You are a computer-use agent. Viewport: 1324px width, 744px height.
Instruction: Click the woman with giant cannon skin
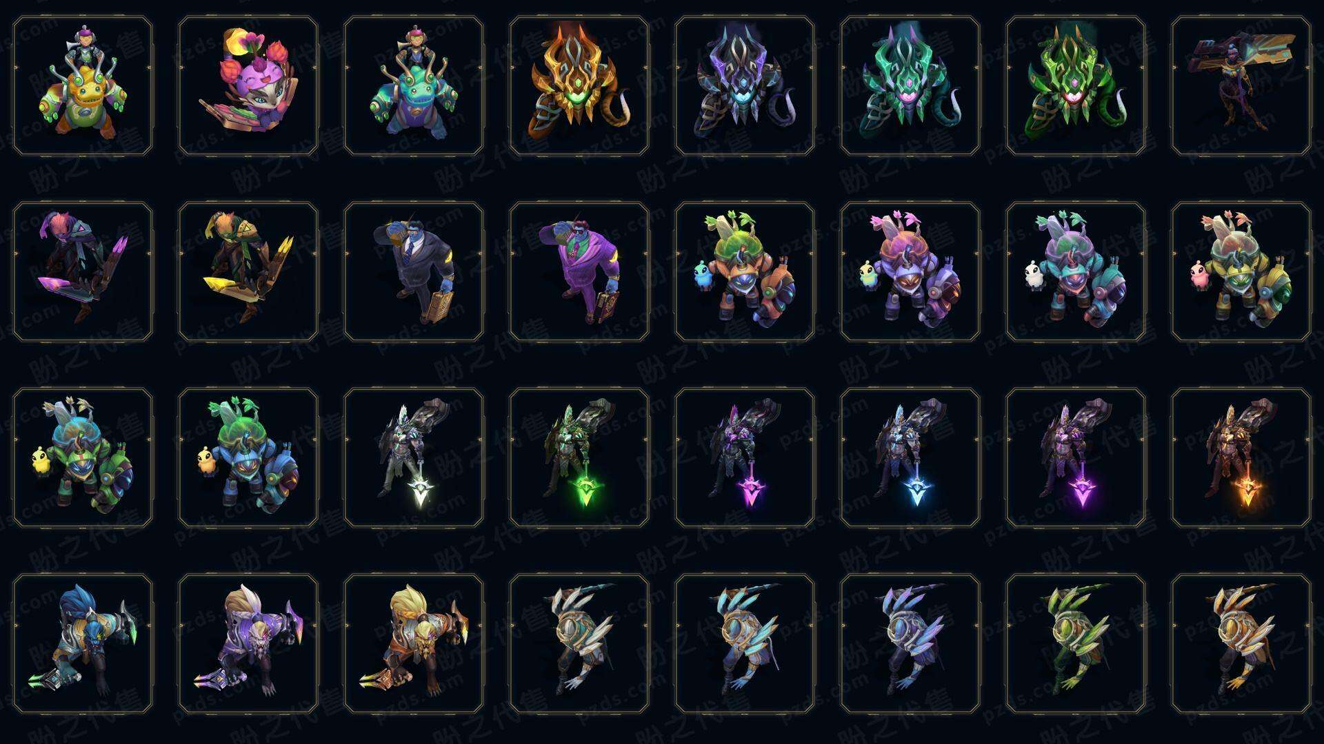tap(1241, 85)
